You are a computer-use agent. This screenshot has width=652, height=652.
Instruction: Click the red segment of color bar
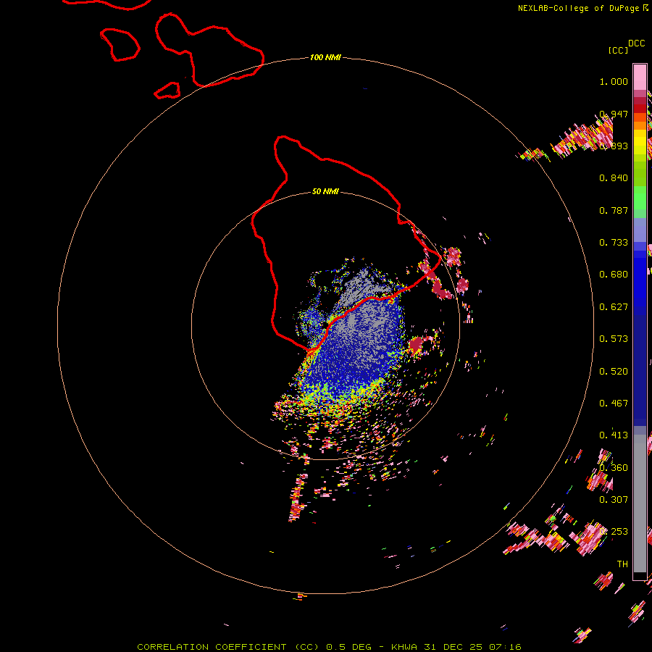click(640, 109)
